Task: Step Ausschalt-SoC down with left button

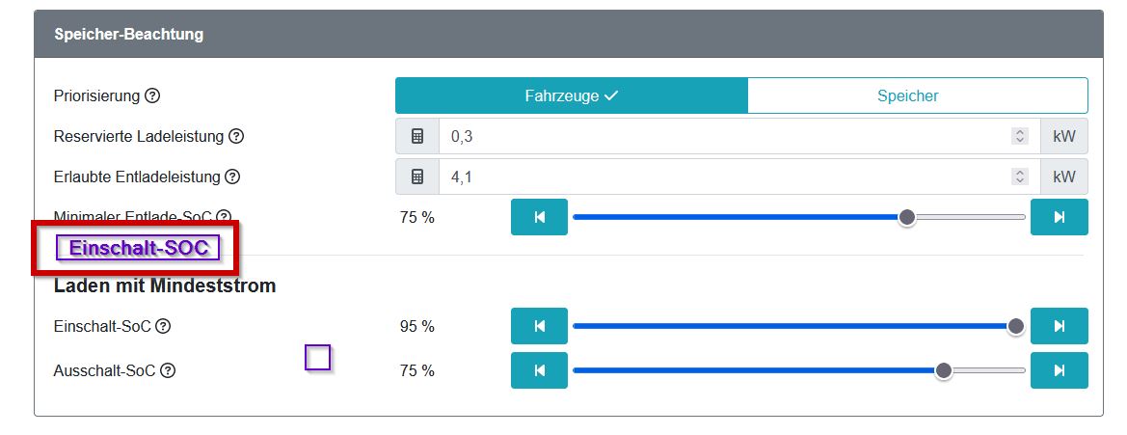Action: tap(539, 371)
